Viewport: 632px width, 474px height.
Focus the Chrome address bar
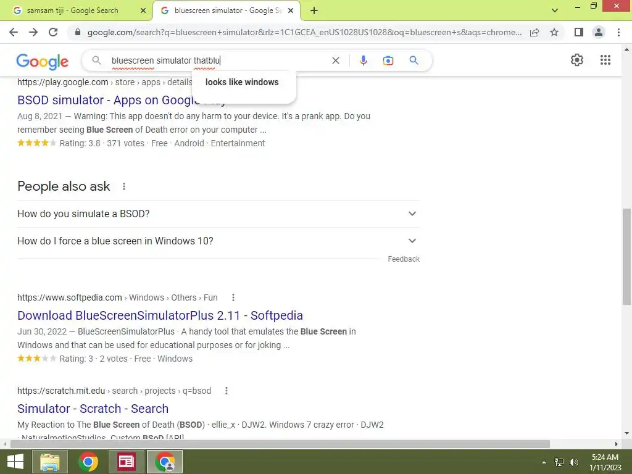pos(304,32)
